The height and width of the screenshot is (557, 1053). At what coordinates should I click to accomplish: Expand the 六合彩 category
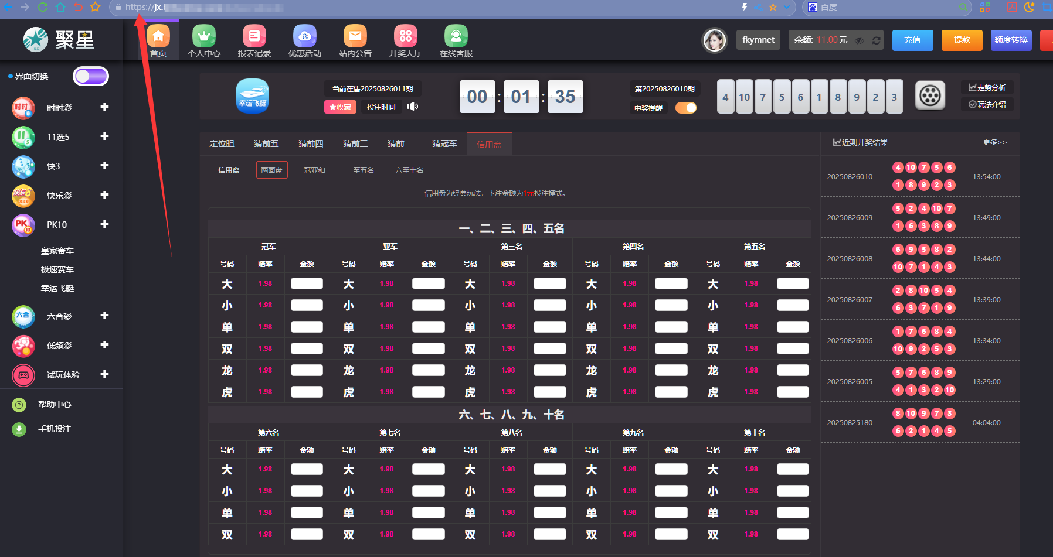(104, 316)
